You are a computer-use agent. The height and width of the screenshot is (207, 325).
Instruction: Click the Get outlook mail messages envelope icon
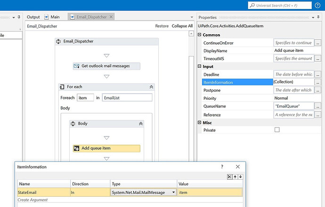76,66
